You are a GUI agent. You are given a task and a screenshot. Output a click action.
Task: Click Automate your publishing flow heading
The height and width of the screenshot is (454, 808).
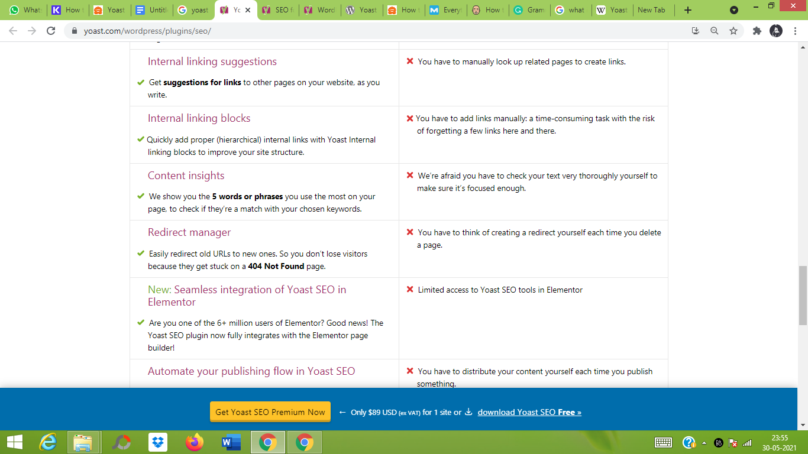251,371
